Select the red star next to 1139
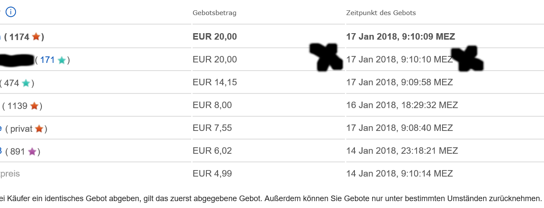544x208 pixels. pyautogui.click(x=34, y=106)
